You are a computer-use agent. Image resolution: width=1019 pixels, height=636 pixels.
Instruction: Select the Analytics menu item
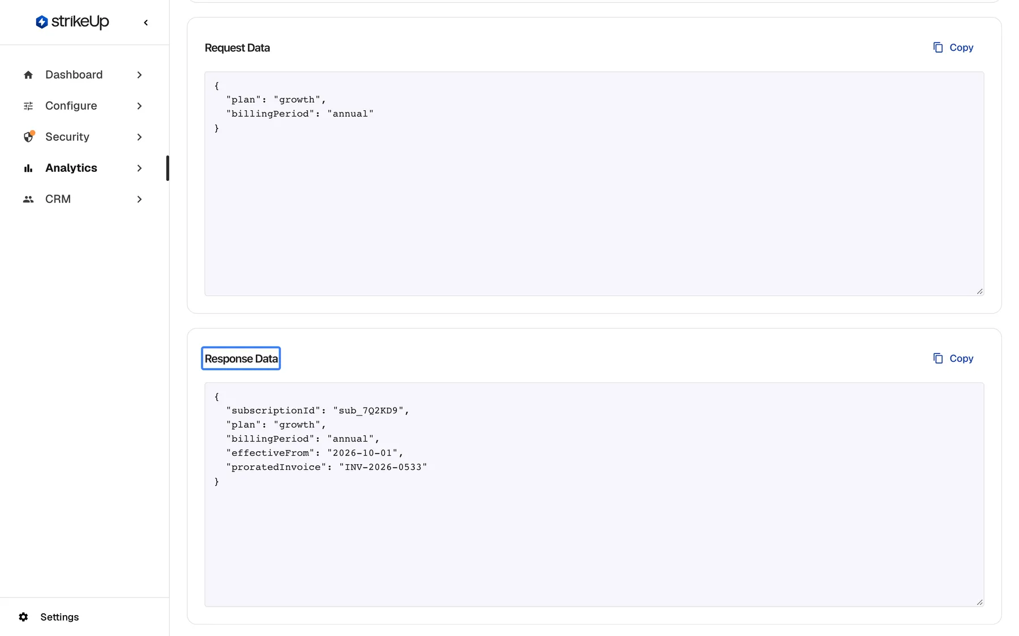pyautogui.click(x=84, y=168)
